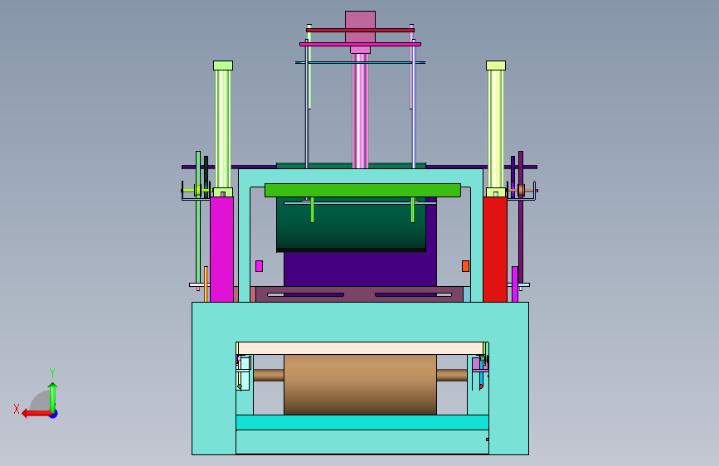Select the small orange square on the right
This screenshot has width=719, height=466.
point(465,266)
